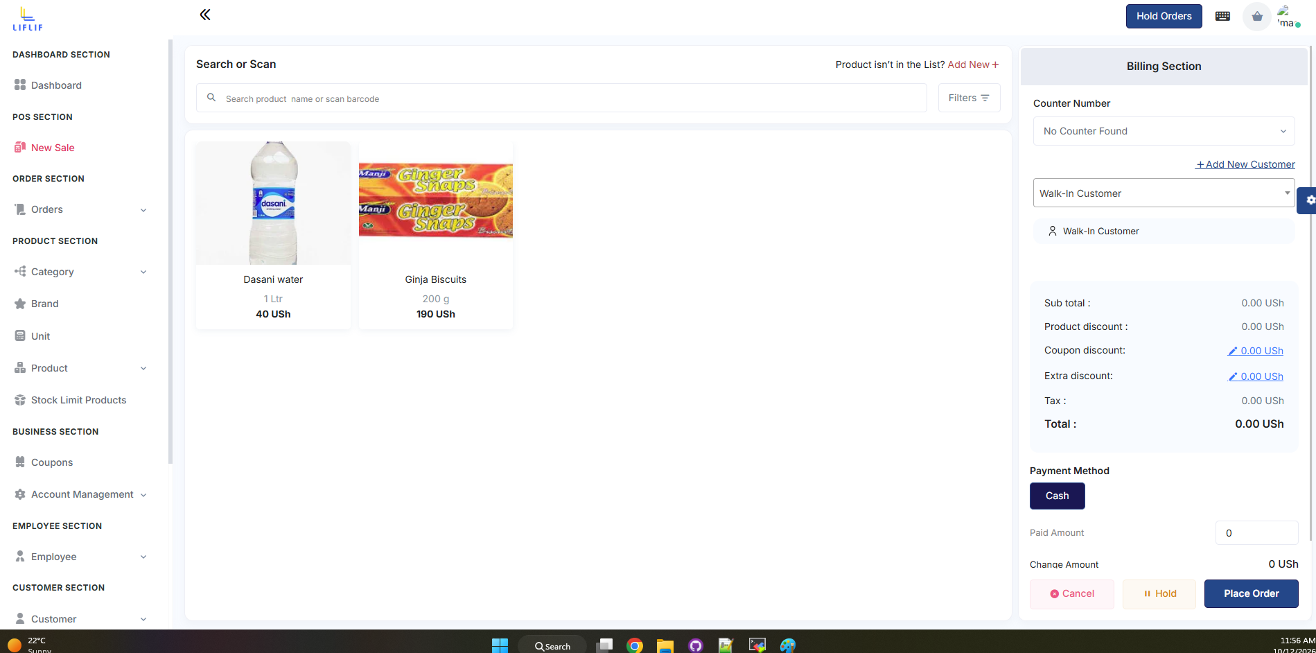Open the Filters menu
Screen dimensions: 1316x653
[x=969, y=98]
